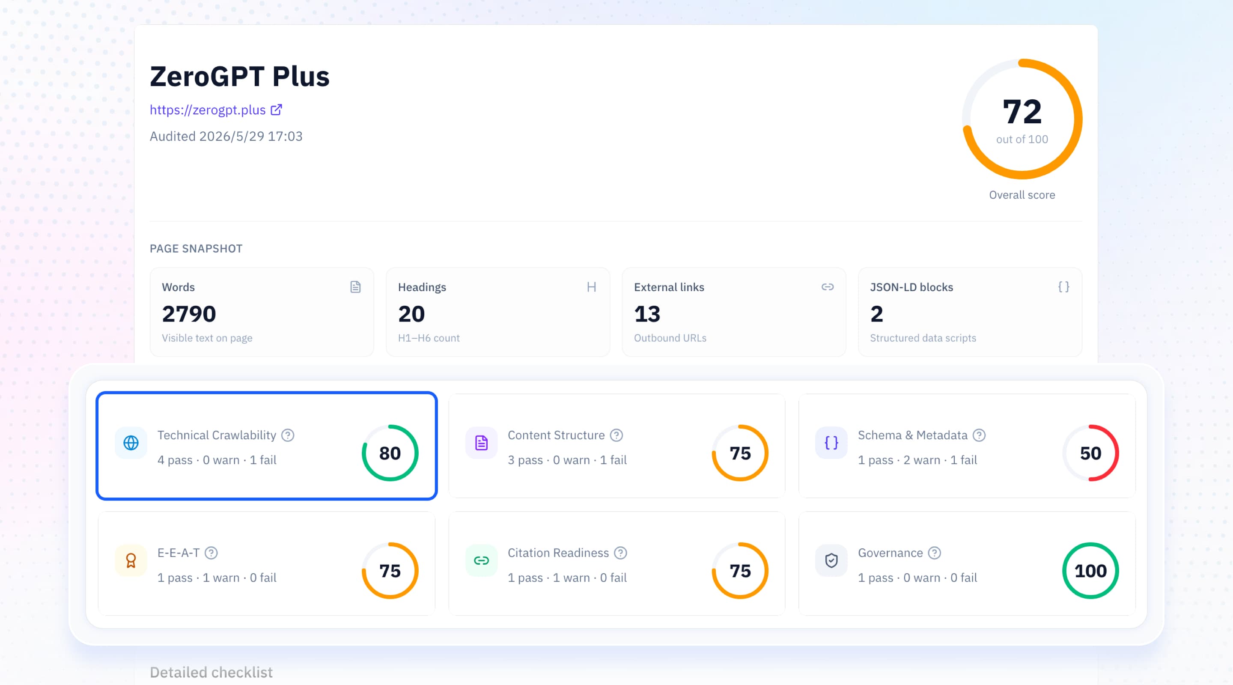Click the H icon in Headings card
Viewport: 1233px width, 685px height.
point(592,287)
